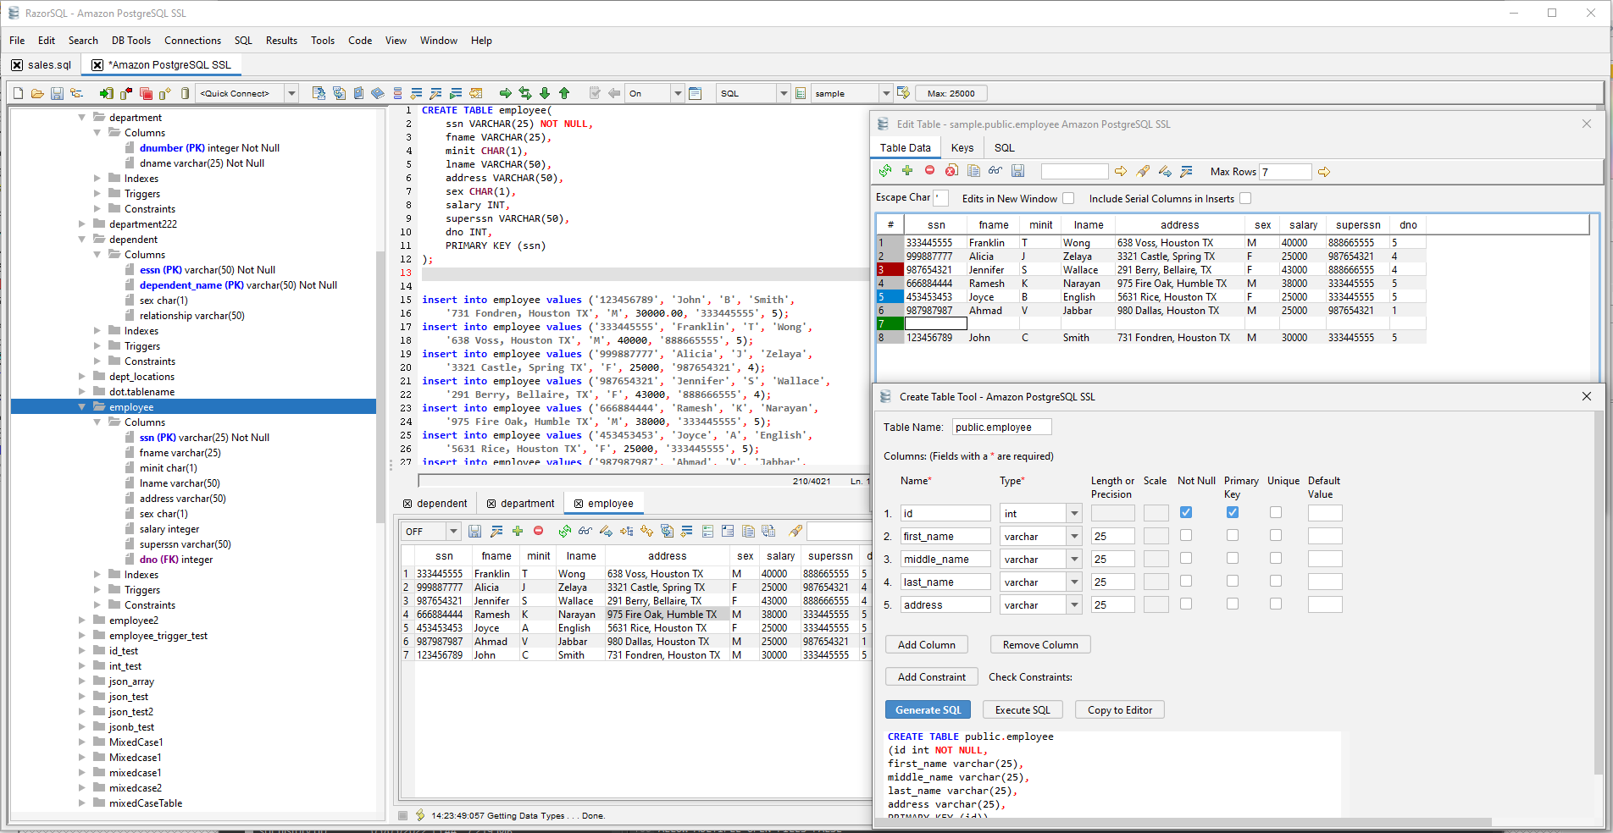Collapse the employee table tree node
Viewport: 1613px width, 833px height.
click(82, 407)
